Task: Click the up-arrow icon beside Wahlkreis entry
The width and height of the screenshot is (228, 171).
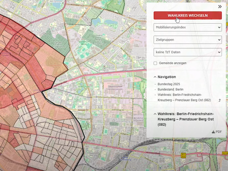Action: coord(219,100)
